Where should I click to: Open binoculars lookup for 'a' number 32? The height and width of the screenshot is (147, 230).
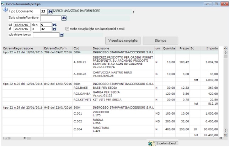(x=54, y=29)
